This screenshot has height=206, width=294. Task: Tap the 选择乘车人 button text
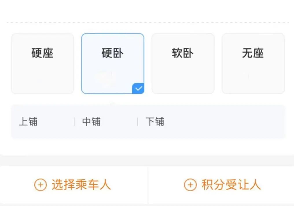pos(81,185)
